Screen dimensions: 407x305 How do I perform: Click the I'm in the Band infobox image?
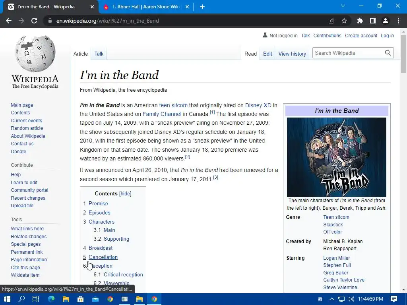tap(336, 157)
